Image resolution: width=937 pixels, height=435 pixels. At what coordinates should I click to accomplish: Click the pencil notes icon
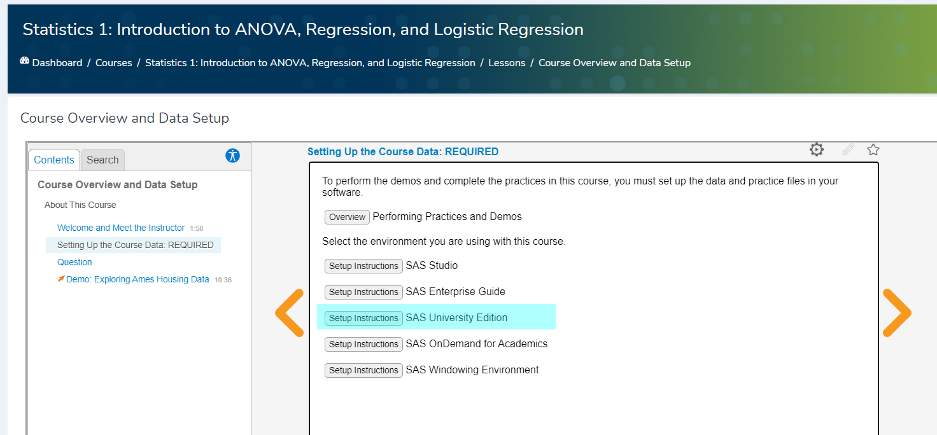848,149
